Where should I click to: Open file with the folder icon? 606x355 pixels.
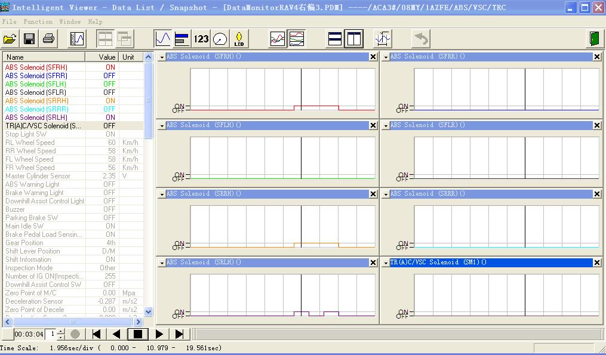[10, 39]
